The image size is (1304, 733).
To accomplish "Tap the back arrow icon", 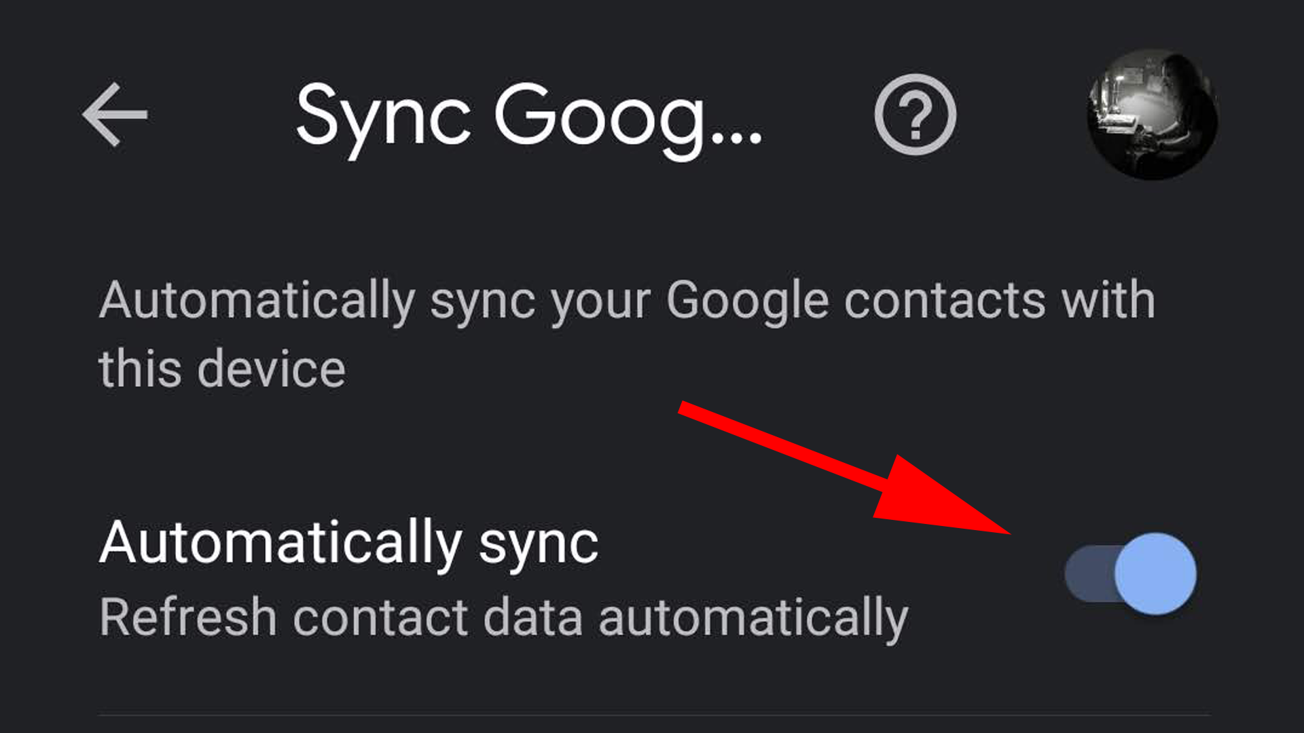I will pyautogui.click(x=115, y=115).
